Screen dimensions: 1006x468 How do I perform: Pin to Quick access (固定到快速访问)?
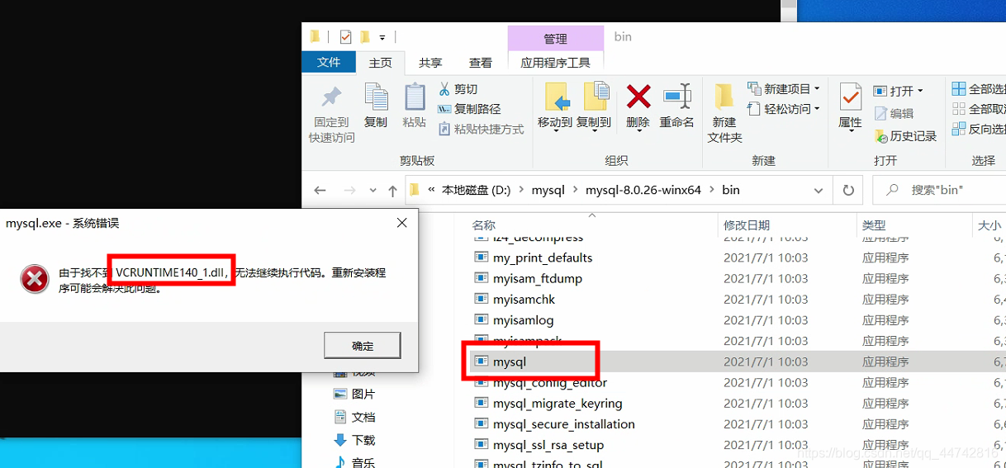click(x=331, y=114)
